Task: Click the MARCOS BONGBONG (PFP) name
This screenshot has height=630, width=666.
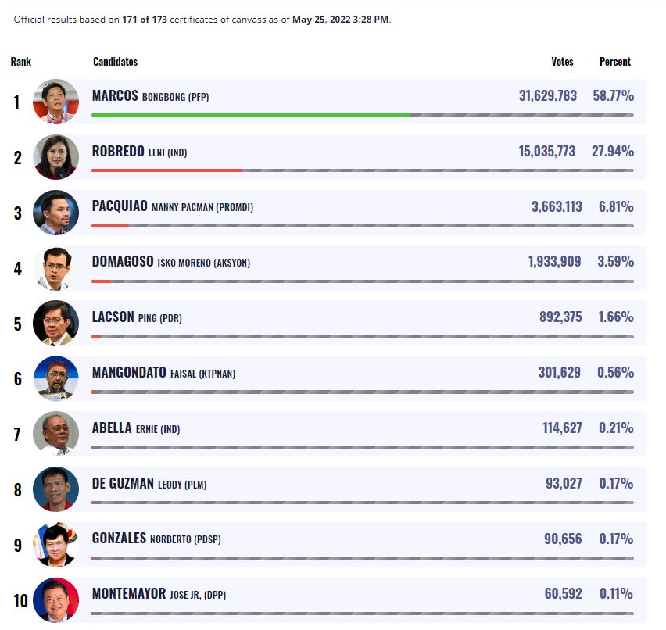Action: tap(150, 96)
